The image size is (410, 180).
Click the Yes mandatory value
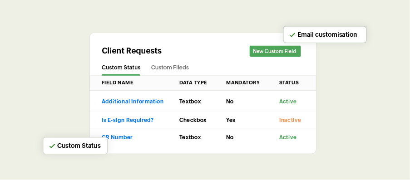click(x=231, y=120)
